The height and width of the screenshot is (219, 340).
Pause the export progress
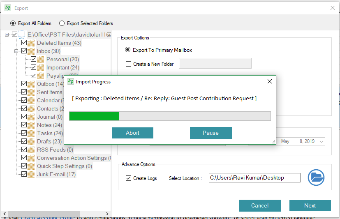(210, 133)
